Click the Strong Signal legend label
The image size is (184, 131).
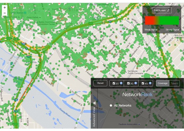click(172, 30)
